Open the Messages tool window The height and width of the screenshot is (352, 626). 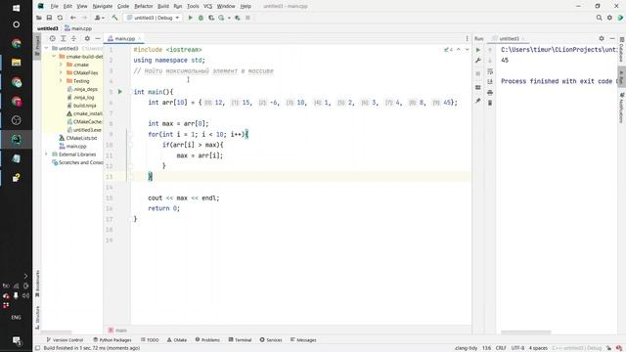303,340
